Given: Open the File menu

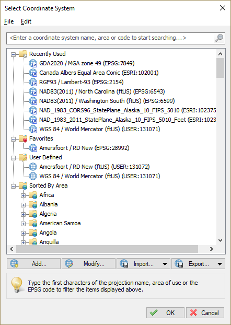Looking at the screenshot, I should coord(9,21).
